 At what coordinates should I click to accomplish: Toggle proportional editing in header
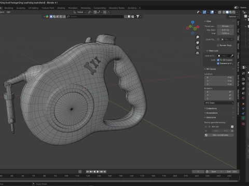105,12
